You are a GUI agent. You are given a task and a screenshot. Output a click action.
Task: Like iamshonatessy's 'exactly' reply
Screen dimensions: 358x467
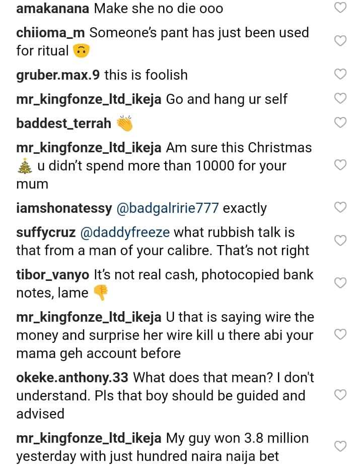coord(341,207)
